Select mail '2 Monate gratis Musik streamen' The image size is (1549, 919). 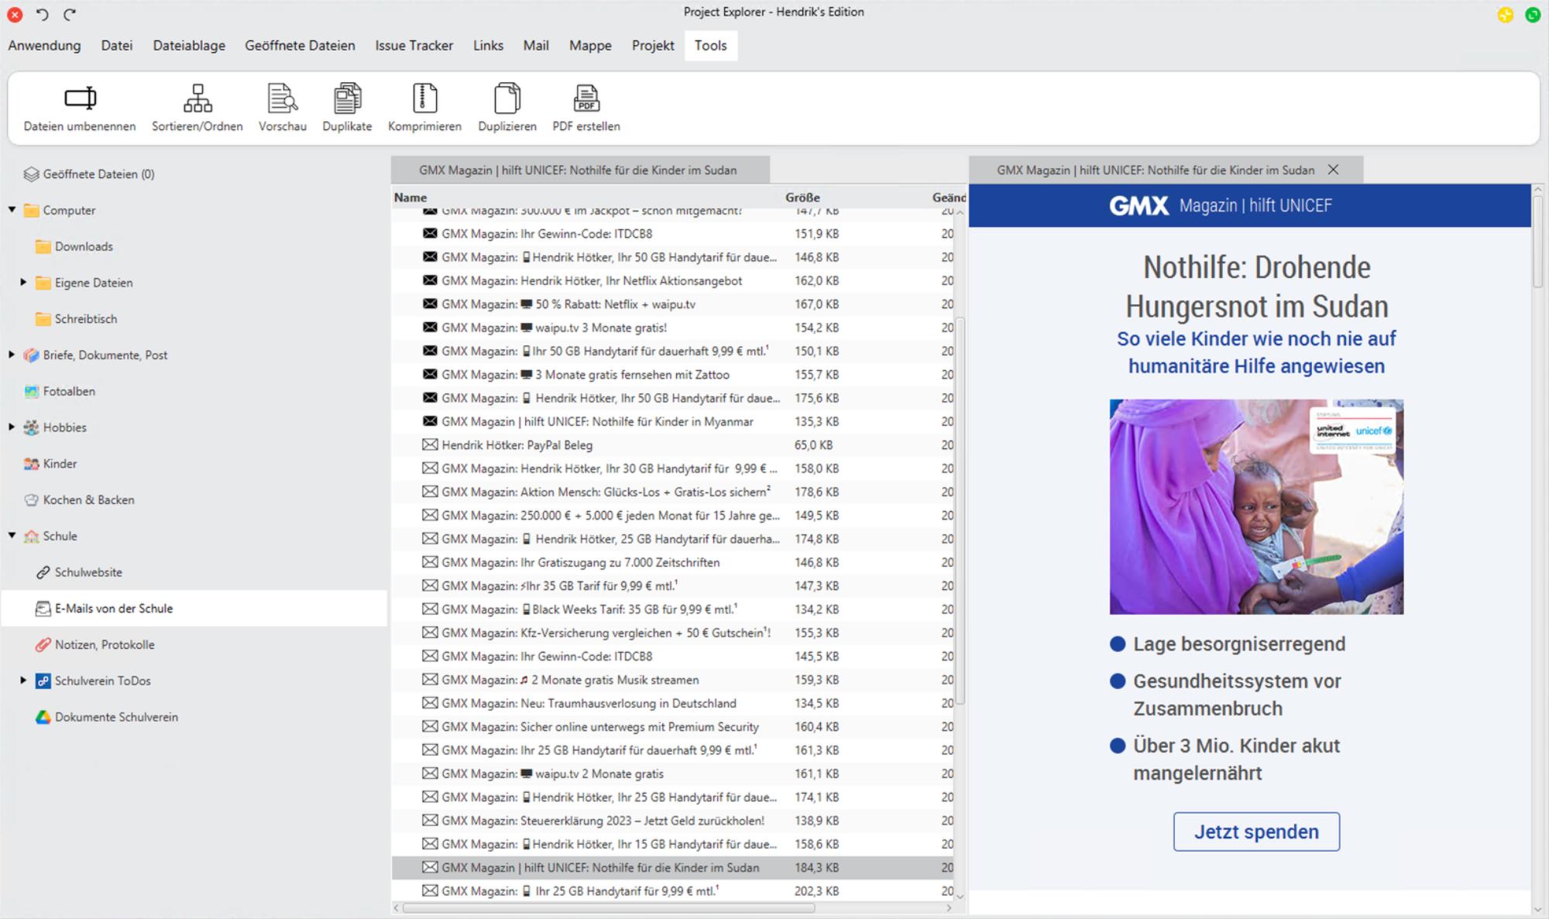click(x=672, y=680)
